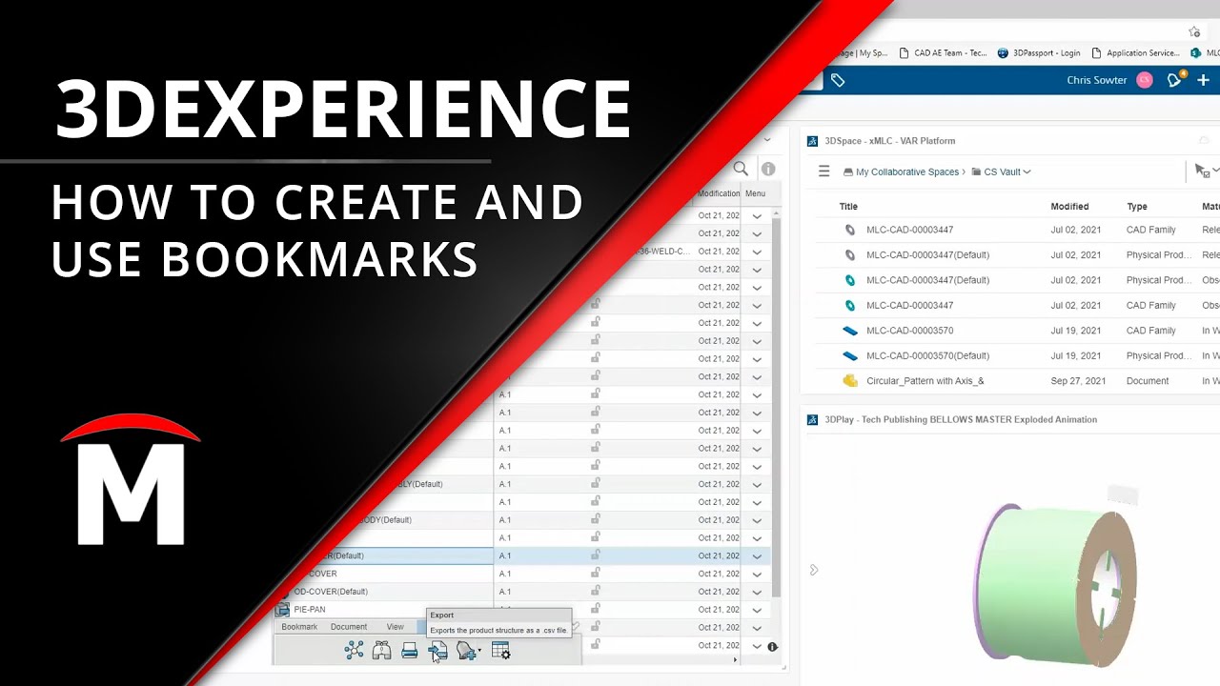Switch to the Bookmark tab
This screenshot has height=686, width=1220.
pos(299,627)
